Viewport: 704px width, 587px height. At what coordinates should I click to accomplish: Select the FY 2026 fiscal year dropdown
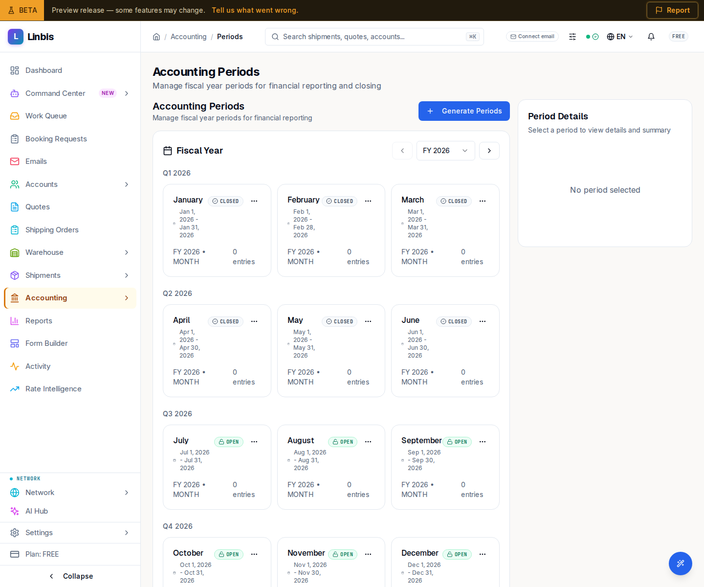tap(445, 151)
